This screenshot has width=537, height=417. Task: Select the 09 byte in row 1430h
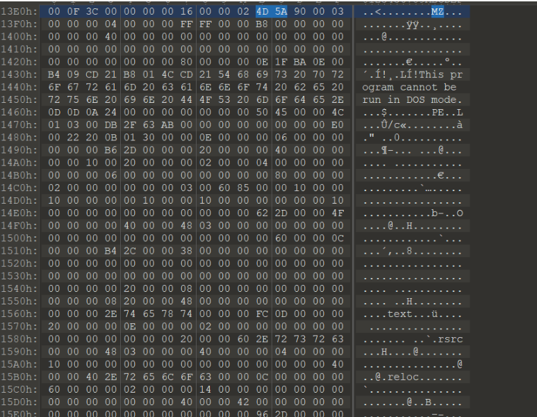coord(73,74)
